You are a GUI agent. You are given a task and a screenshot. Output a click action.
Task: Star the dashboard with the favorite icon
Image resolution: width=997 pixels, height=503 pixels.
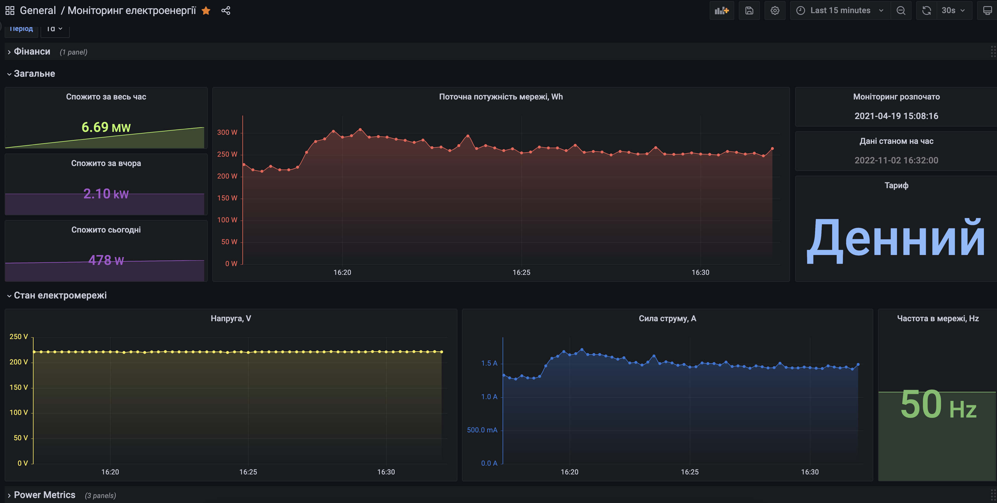tap(206, 11)
